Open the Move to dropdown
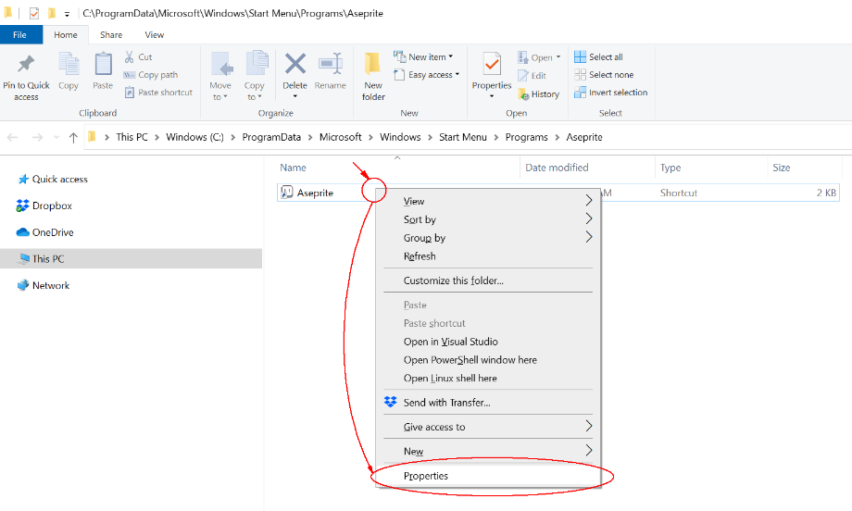Viewport: 852px width, 511px height. tap(220, 91)
